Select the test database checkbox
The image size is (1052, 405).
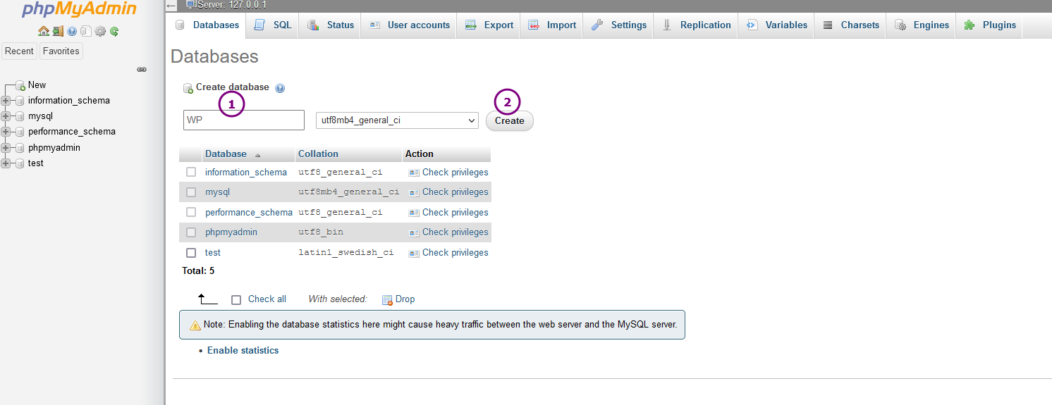pyautogui.click(x=191, y=253)
